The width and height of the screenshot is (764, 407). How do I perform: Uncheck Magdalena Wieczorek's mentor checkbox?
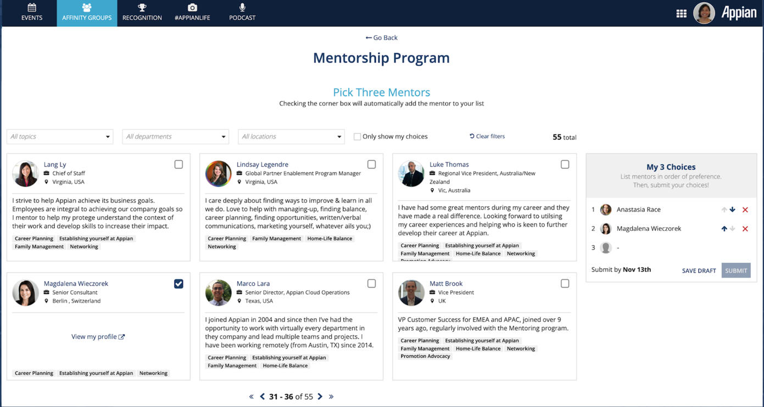tap(179, 284)
